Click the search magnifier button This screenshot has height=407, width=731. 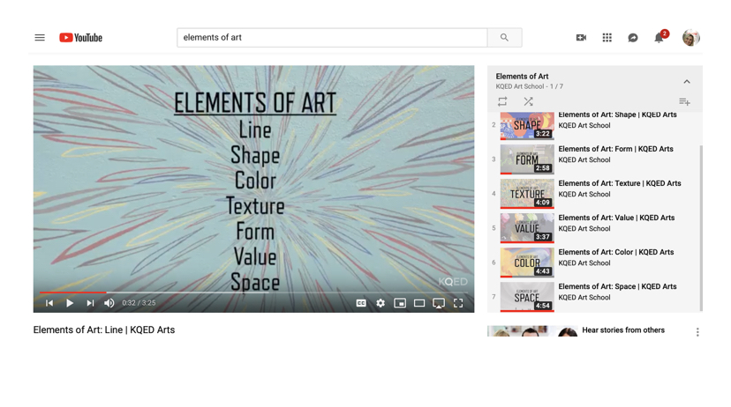coord(504,38)
